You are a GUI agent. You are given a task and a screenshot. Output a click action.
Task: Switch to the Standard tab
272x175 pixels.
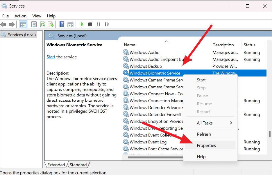click(78, 165)
